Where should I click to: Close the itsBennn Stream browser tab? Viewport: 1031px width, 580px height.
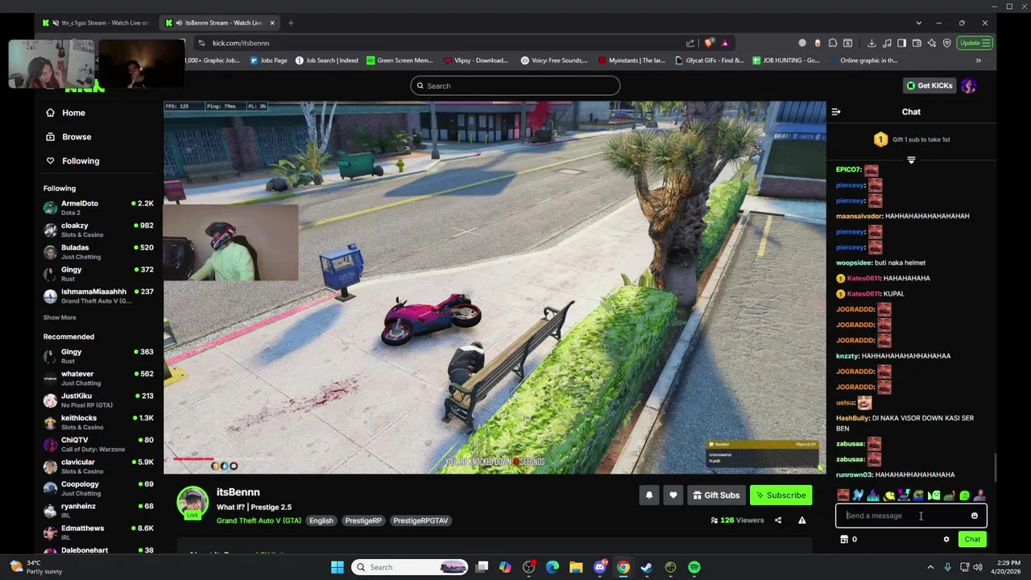272,23
